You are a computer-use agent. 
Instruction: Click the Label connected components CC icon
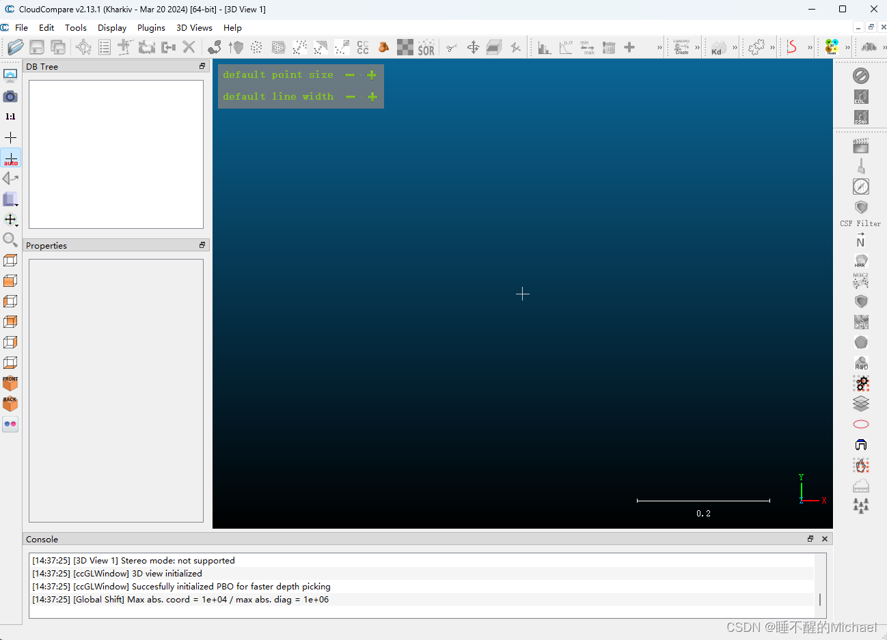click(x=363, y=47)
